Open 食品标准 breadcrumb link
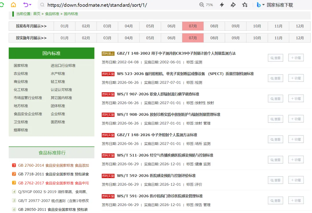 tap(52, 14)
